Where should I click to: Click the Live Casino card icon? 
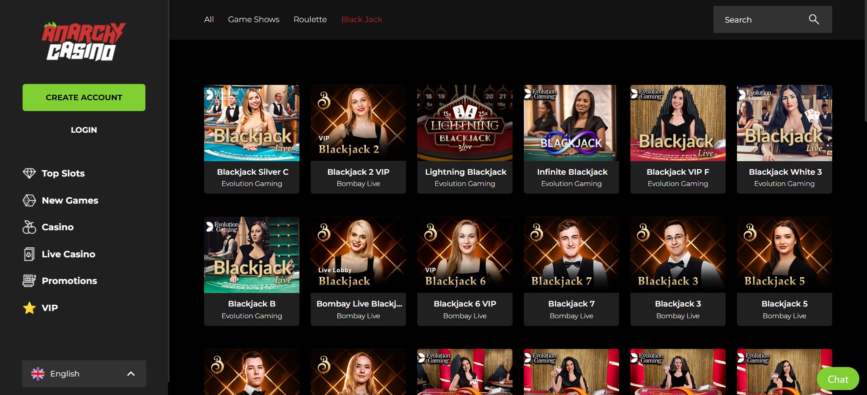29,254
